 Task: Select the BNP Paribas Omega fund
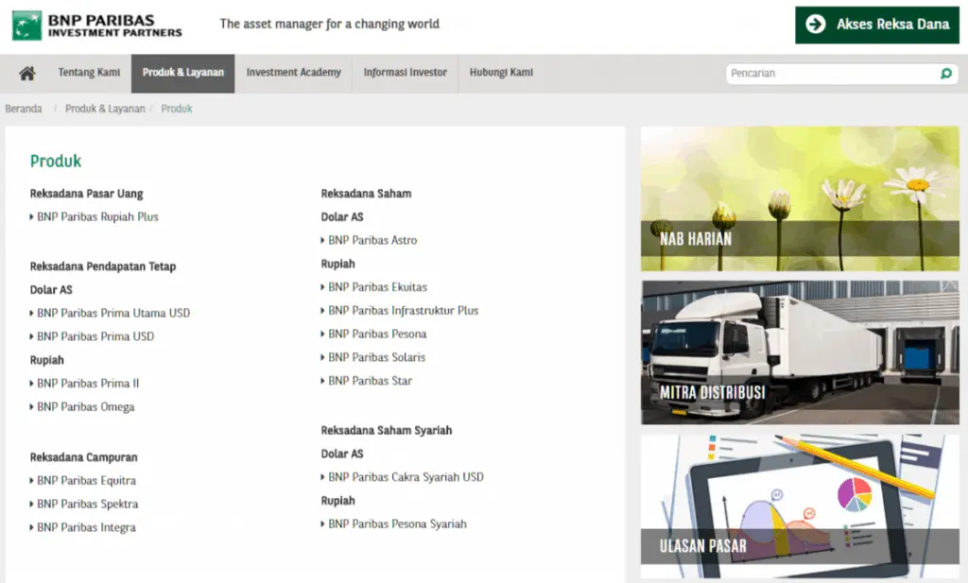click(x=85, y=407)
